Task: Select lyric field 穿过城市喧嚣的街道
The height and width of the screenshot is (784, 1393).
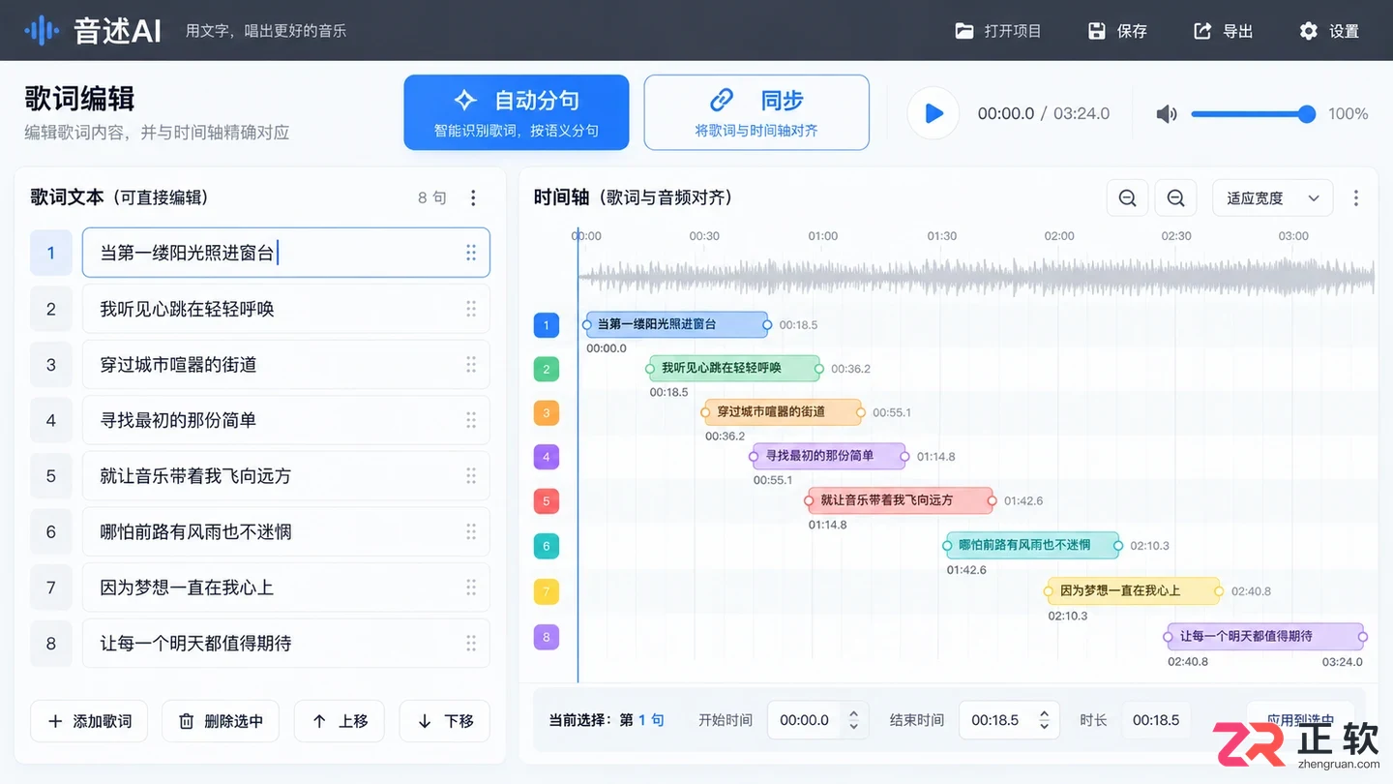Action: click(x=286, y=364)
